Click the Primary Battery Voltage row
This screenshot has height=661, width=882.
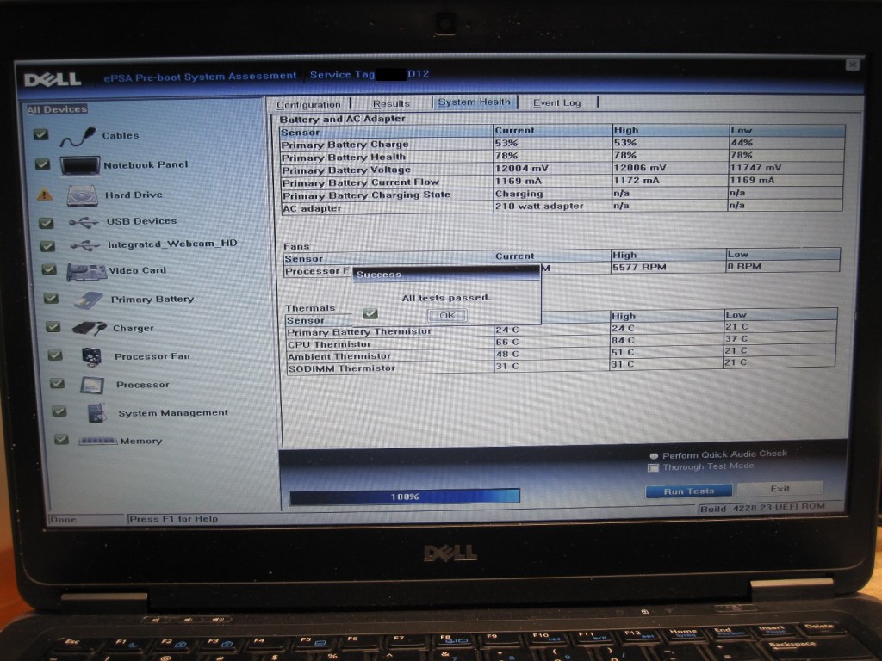[x=562, y=169]
